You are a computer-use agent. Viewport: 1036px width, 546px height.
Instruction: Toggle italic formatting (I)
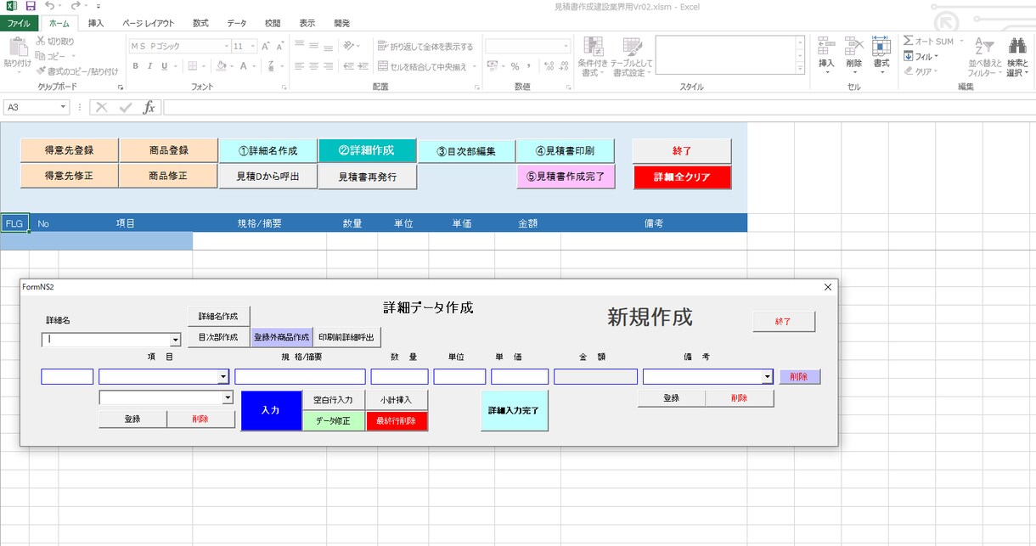tap(150, 65)
